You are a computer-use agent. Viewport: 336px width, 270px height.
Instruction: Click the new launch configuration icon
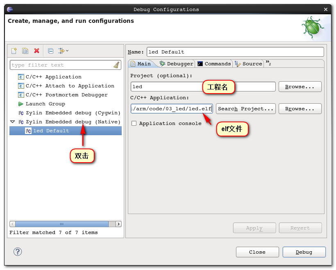pos(14,51)
